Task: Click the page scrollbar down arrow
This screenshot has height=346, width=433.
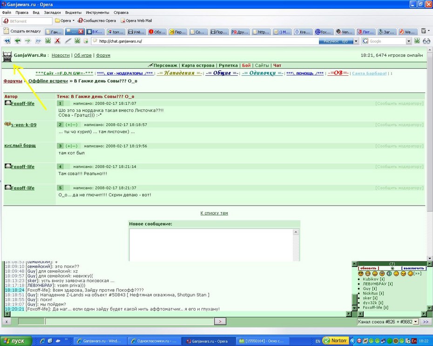Action: pos(430,258)
